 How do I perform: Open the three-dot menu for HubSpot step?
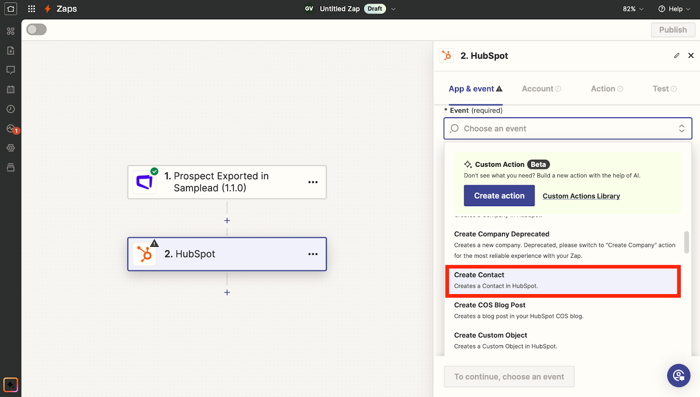point(313,254)
